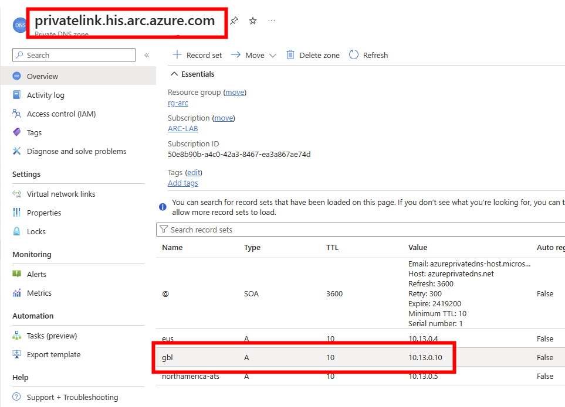This screenshot has height=407, width=565.
Task: Click move link next to Subscription
Action: click(x=224, y=118)
